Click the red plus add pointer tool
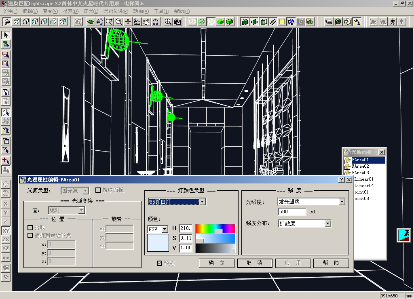414x299 pixels. click(x=6, y=160)
